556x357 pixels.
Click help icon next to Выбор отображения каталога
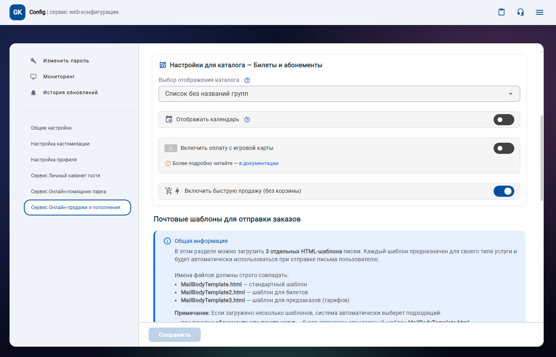point(247,80)
